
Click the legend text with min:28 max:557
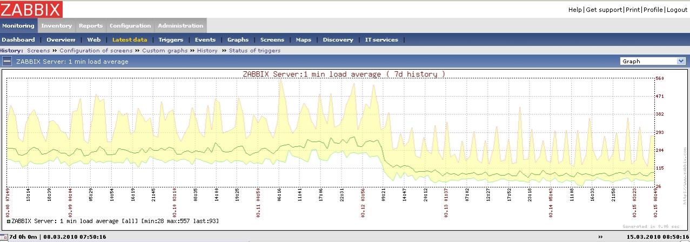coord(115,221)
